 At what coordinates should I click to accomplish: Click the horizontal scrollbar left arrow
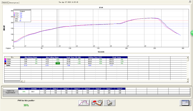[21, 81]
